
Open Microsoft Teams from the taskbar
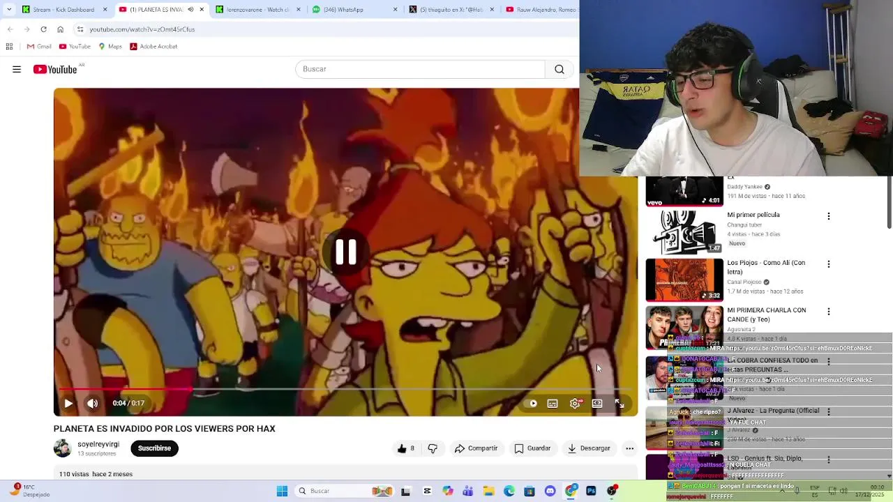coord(468,491)
